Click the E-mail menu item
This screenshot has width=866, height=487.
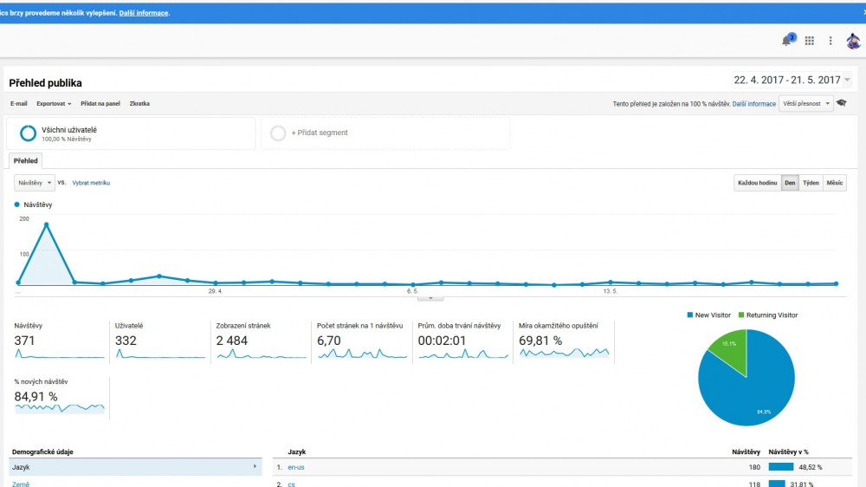[x=19, y=104]
